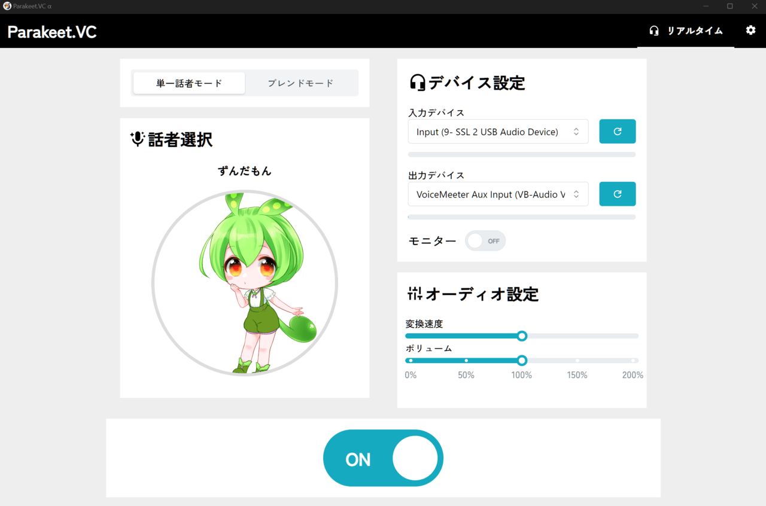Open the 入力デバイス dropdown
This screenshot has width=766, height=506.
click(x=498, y=132)
